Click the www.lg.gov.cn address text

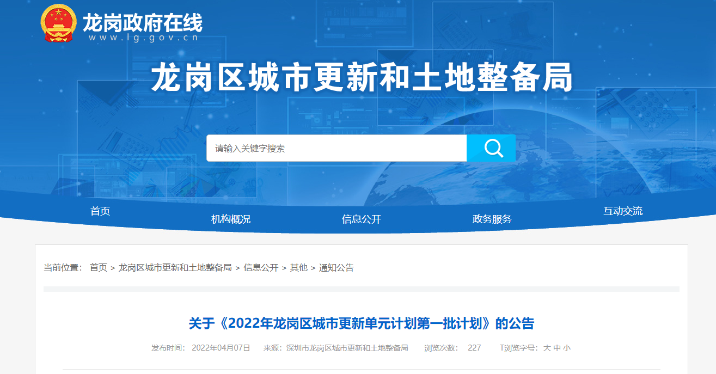point(142,38)
